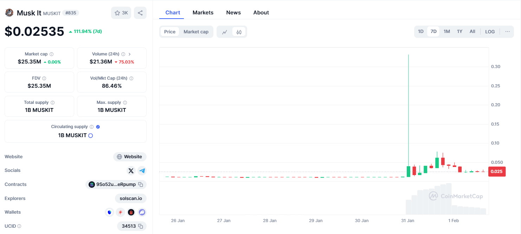Click the Max. supply info icon

(125, 103)
